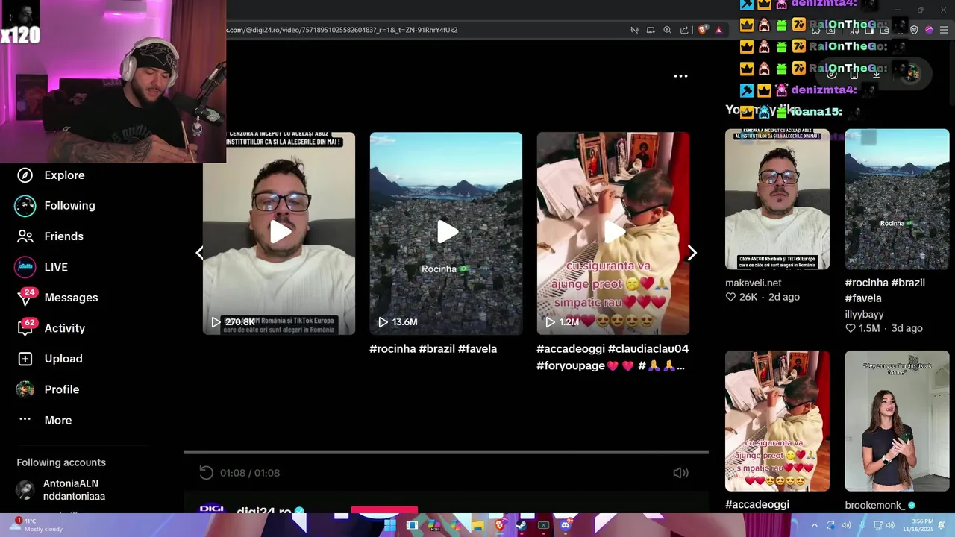Click the 26K likes heart on makaveli.net
Screen dimensions: 955x537
(x=731, y=297)
